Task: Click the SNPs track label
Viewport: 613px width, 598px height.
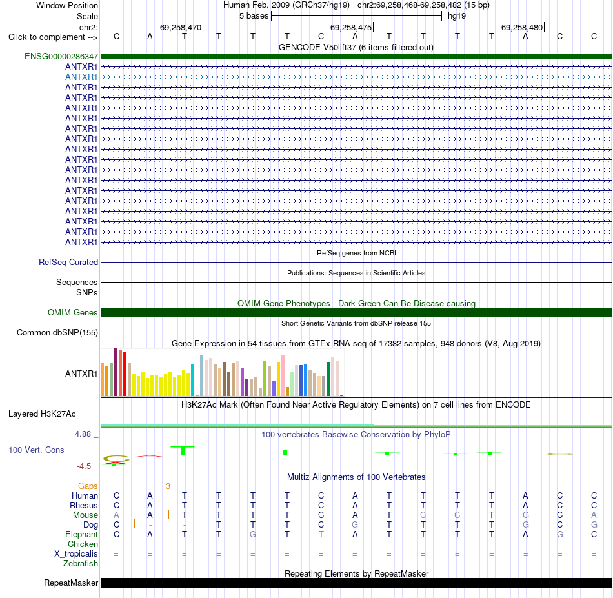Action: coord(87,292)
